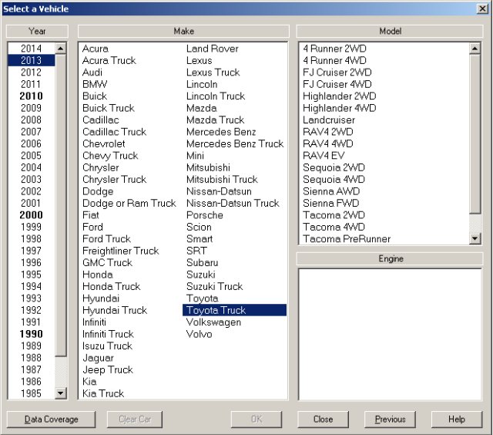
Task: Choose Hyundai from the Make list
Action: coord(101,298)
